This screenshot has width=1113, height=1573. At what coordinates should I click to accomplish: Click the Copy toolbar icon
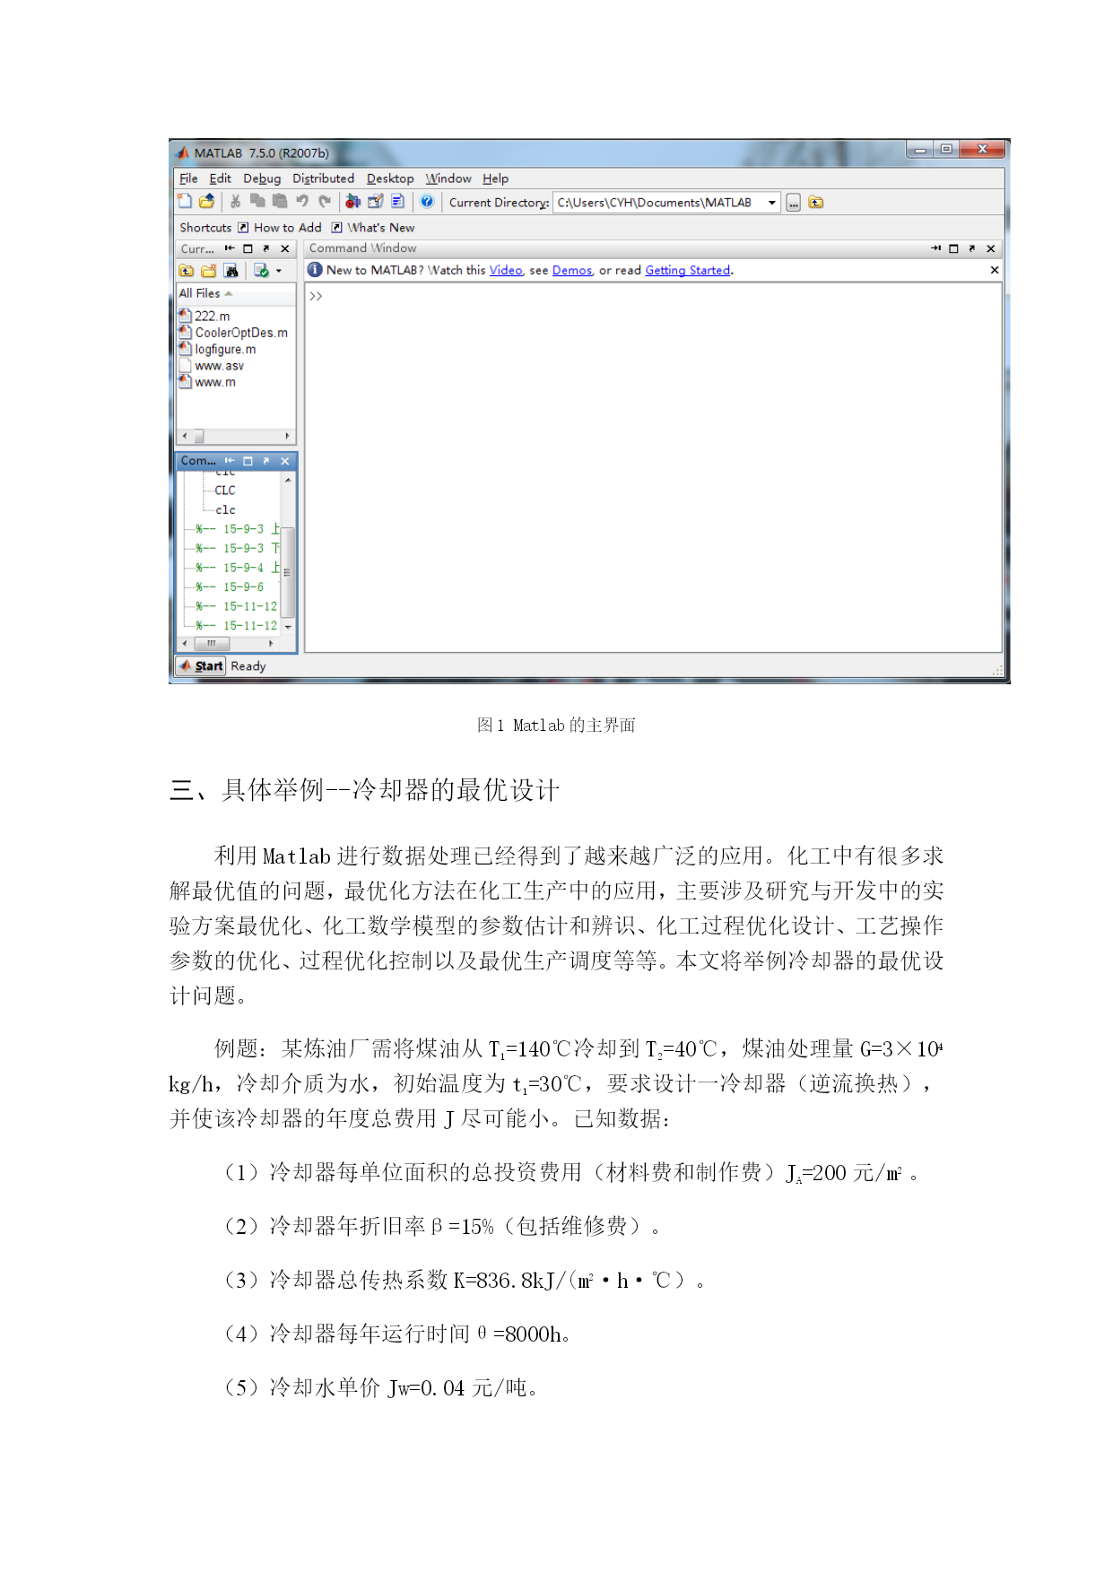[x=257, y=201]
